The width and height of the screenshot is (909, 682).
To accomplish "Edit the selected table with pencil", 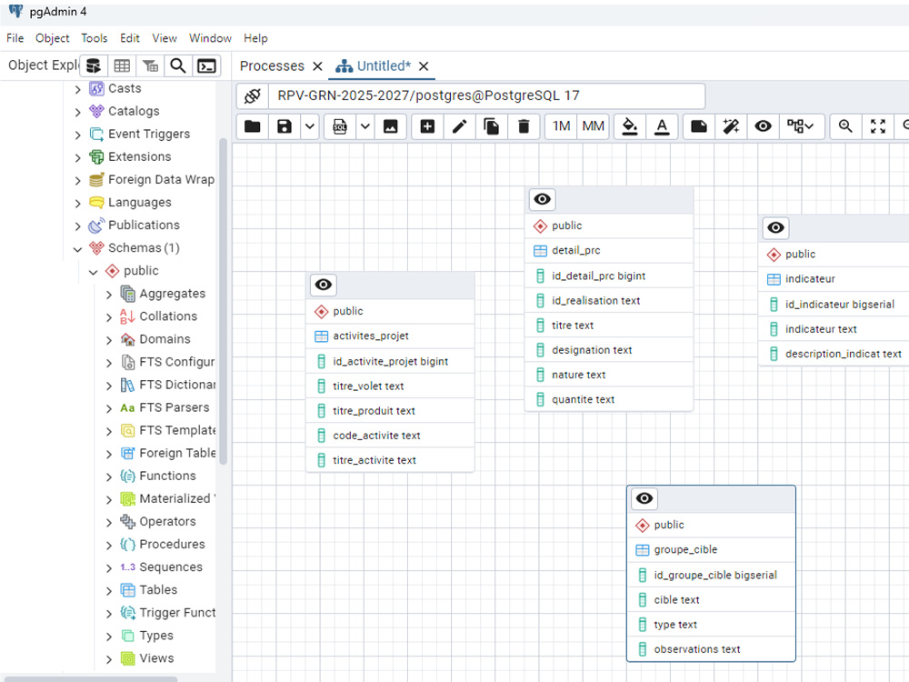I will click(x=459, y=126).
